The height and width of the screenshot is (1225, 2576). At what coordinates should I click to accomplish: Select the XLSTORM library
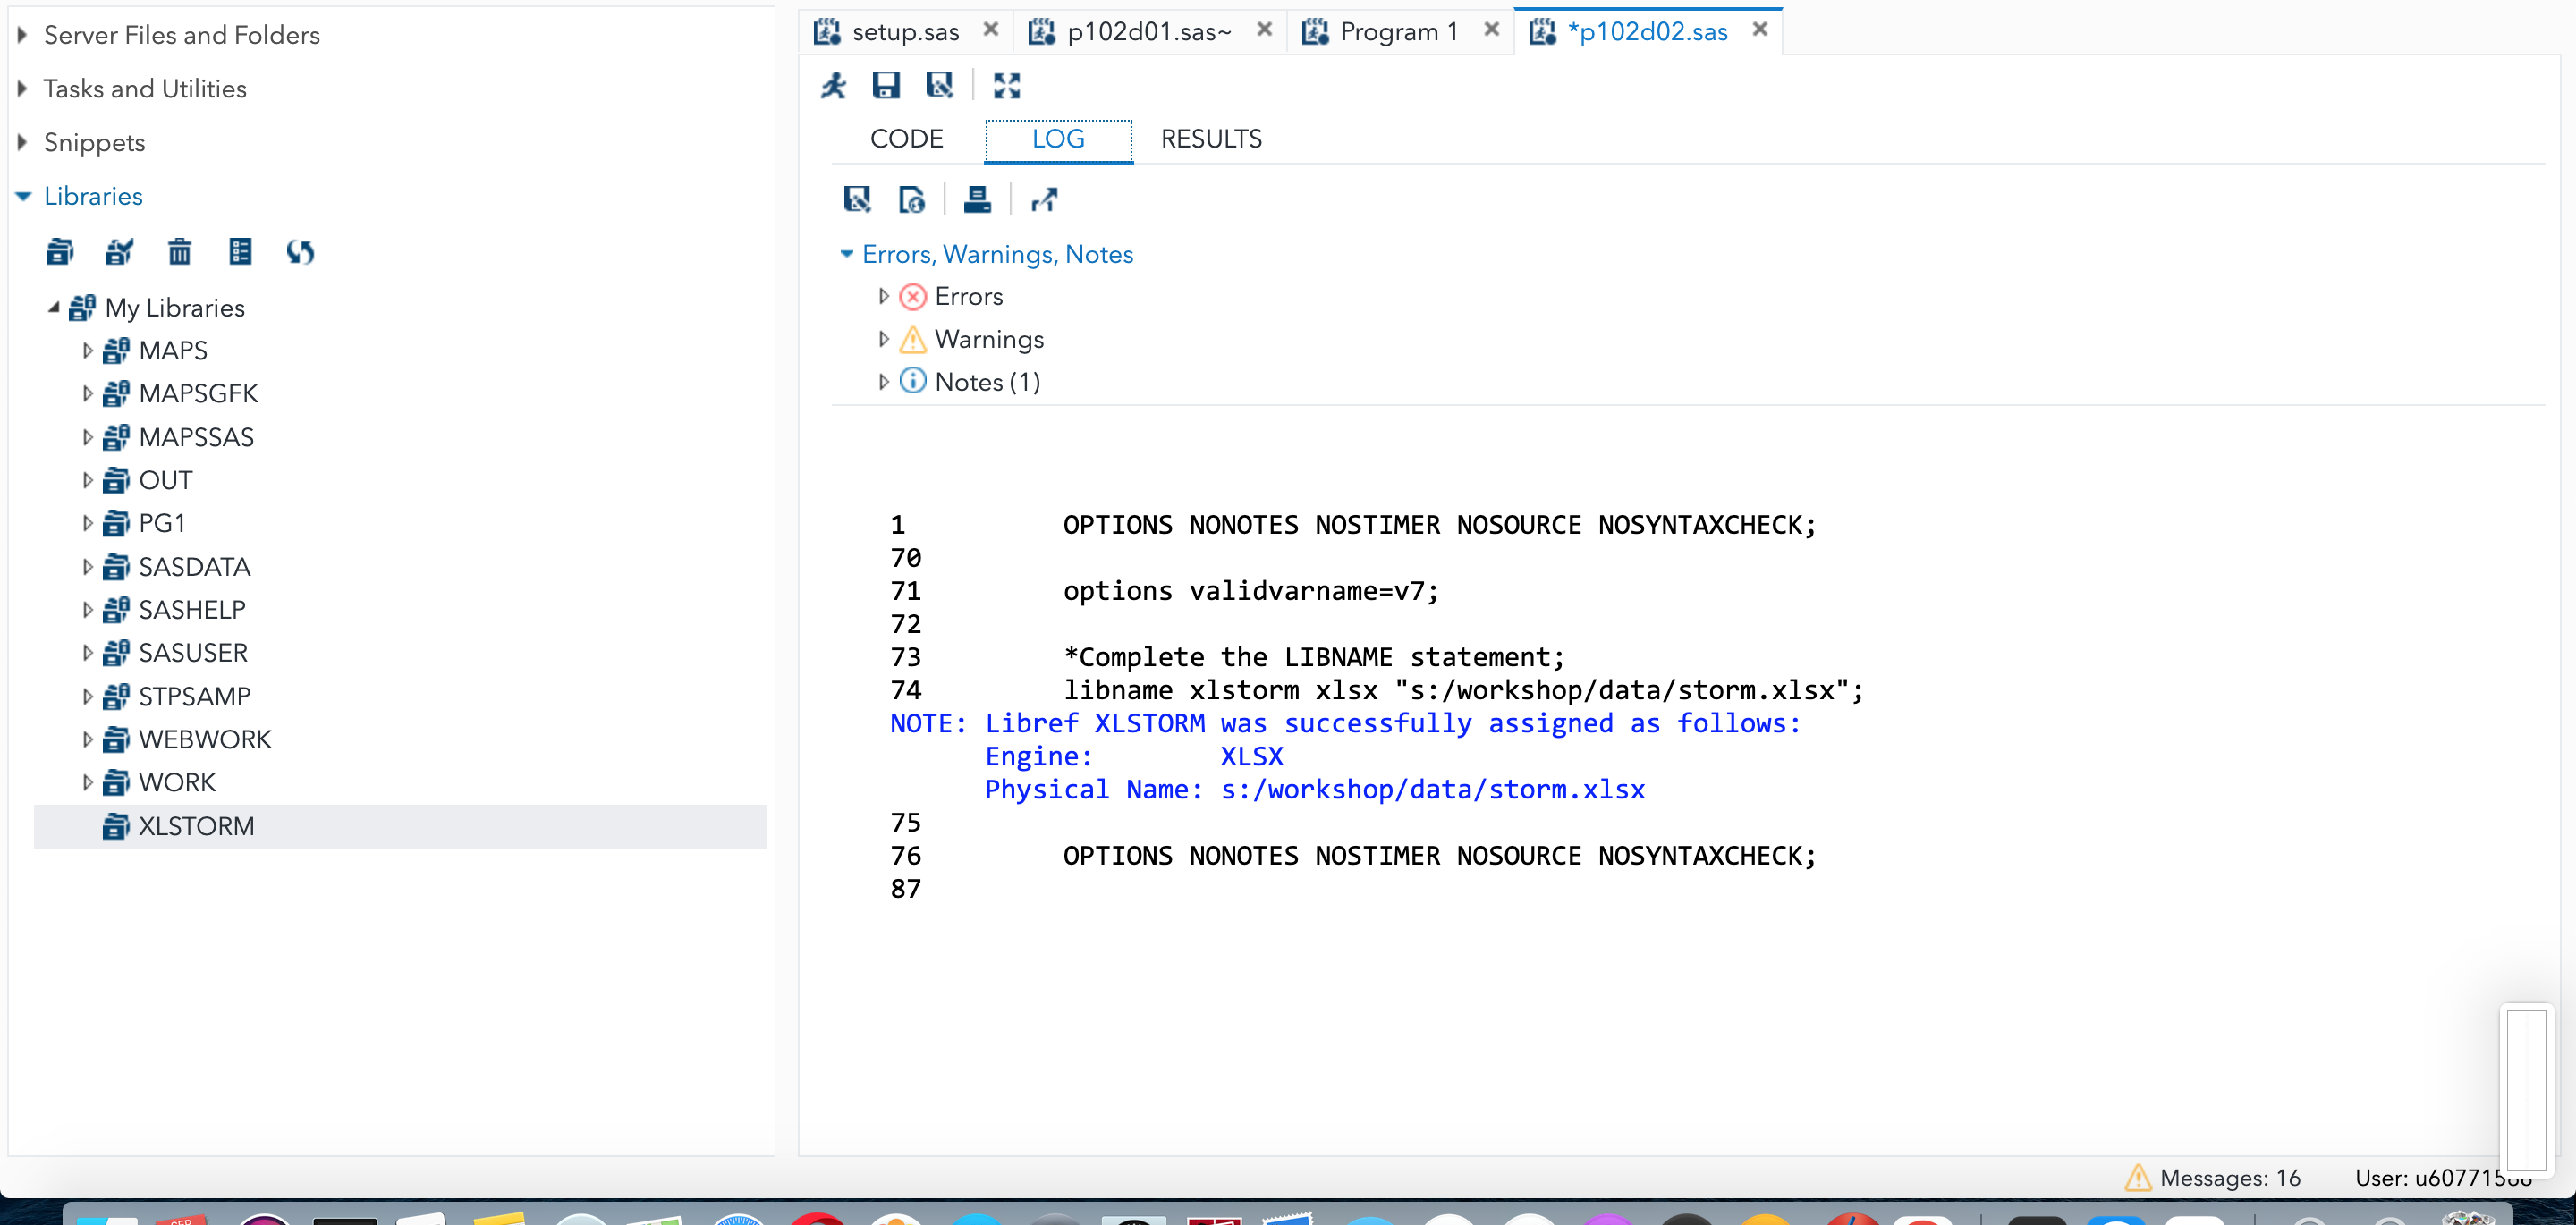[x=196, y=827]
